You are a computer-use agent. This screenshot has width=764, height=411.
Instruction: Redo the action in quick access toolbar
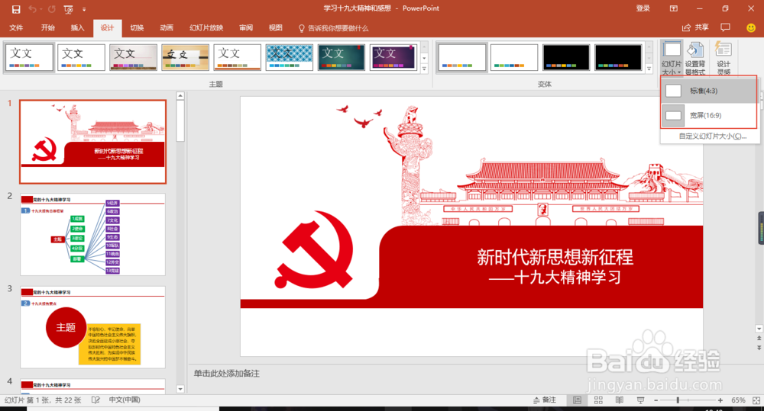click(52, 8)
